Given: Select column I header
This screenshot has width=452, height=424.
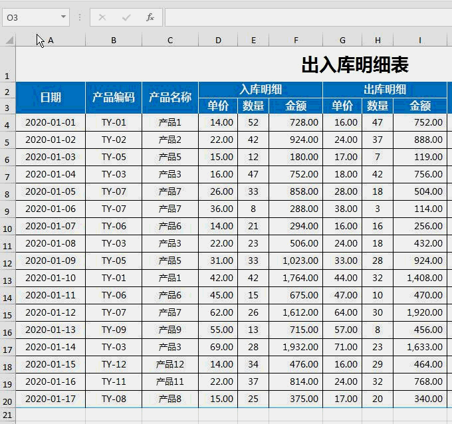Looking at the screenshot, I should click(x=420, y=41).
